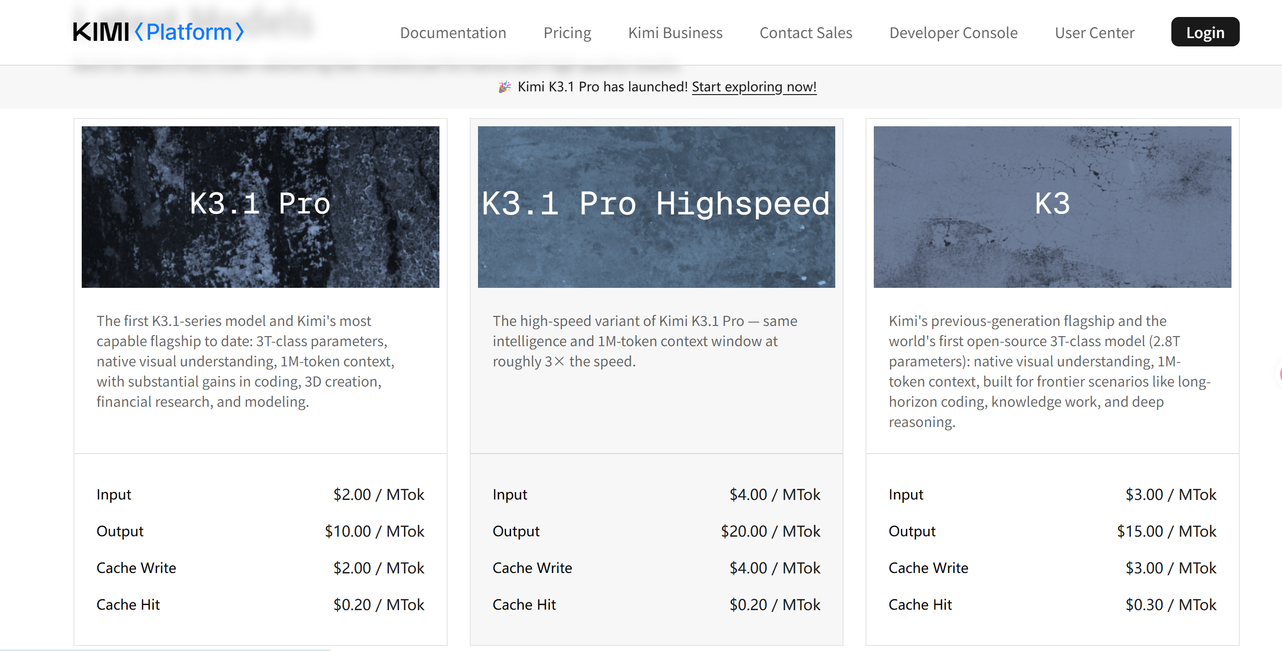The height and width of the screenshot is (651, 1282).
Task: Open the Developer Console link
Action: click(x=953, y=32)
